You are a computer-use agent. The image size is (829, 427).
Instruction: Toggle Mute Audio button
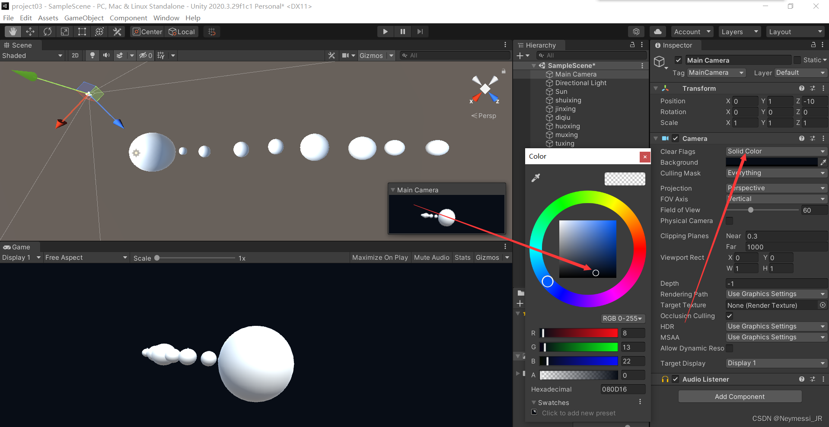431,258
